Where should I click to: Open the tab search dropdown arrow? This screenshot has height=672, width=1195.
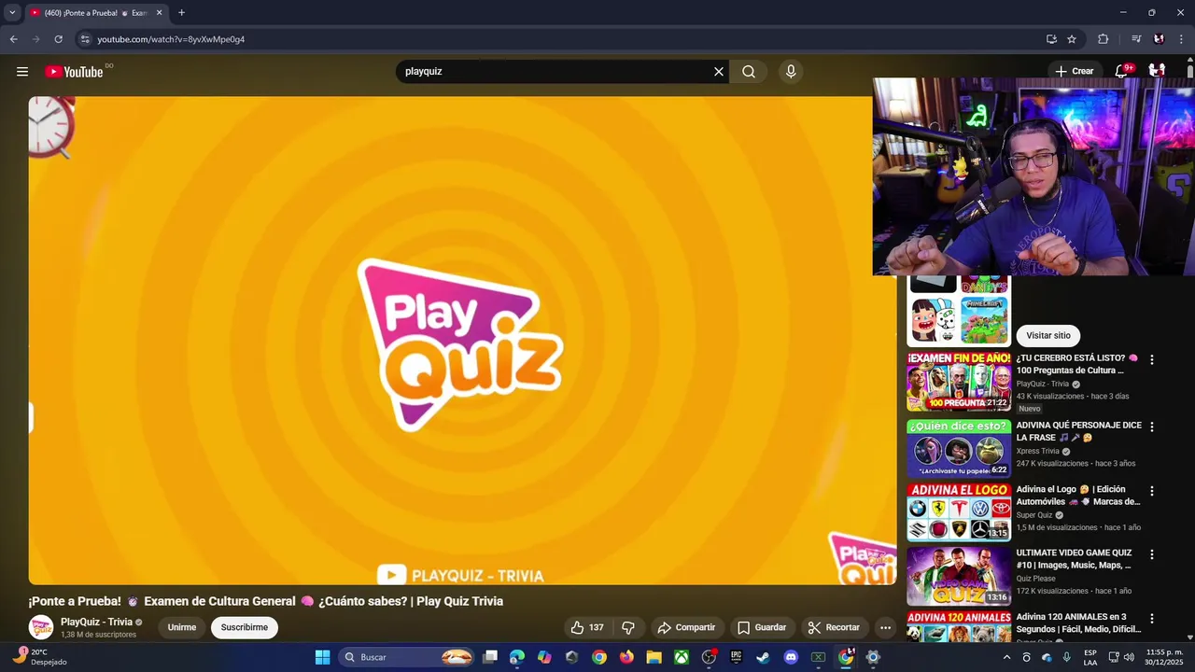[x=12, y=13]
